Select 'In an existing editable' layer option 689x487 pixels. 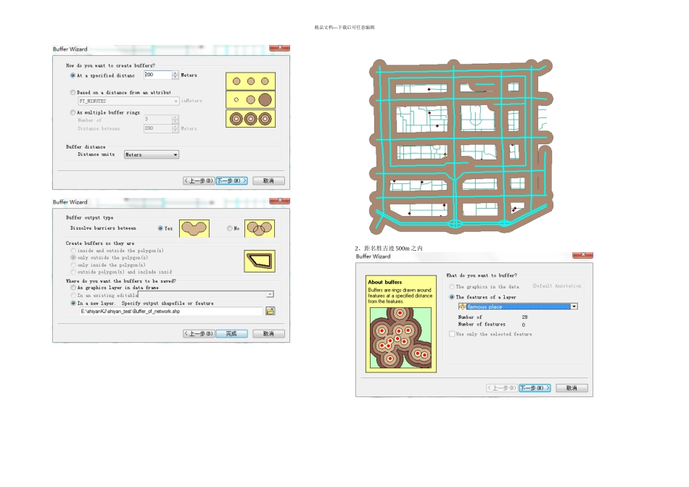[73, 296]
